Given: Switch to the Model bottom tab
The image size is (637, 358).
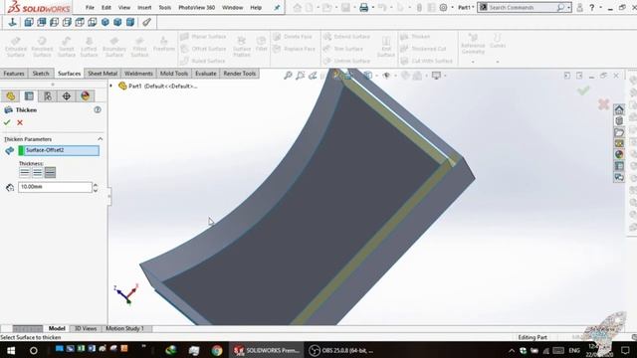Looking at the screenshot, I should point(57,328).
